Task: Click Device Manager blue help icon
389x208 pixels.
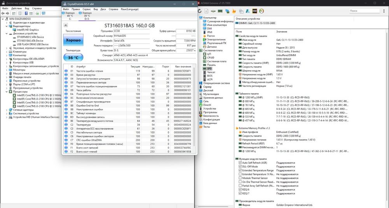Action: (26, 13)
